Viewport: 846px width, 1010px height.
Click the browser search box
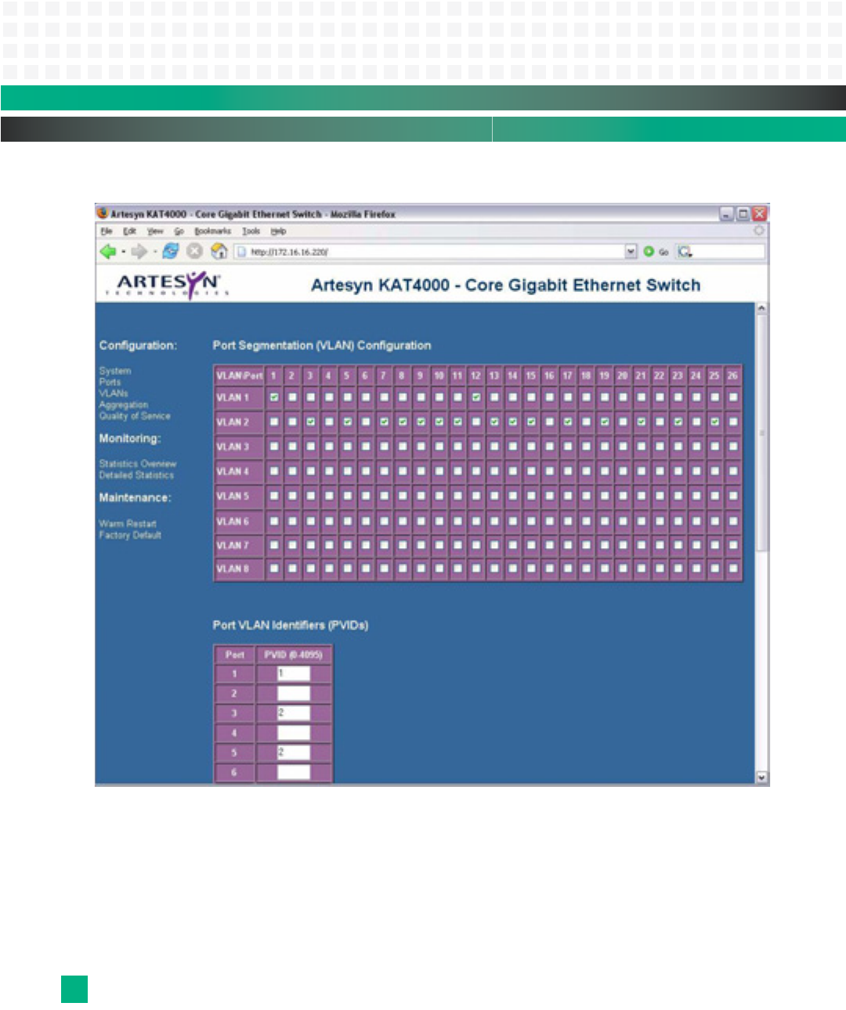pos(721,251)
